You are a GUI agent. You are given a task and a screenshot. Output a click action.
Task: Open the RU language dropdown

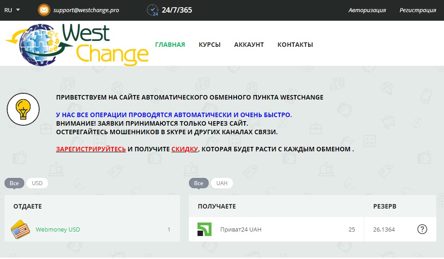[12, 10]
